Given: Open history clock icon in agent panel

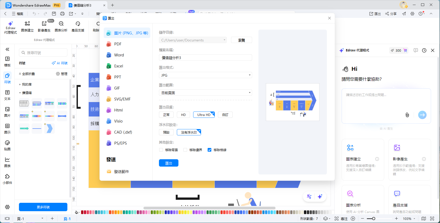Looking at the screenshot, I should pyautogui.click(x=424, y=50).
